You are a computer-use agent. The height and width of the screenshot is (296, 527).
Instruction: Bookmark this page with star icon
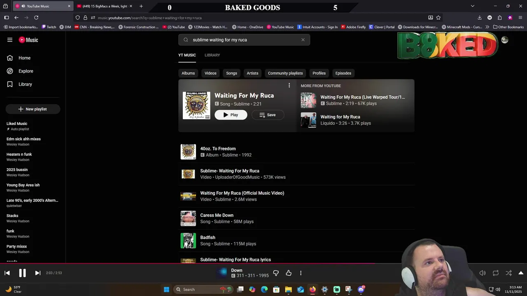point(438,18)
